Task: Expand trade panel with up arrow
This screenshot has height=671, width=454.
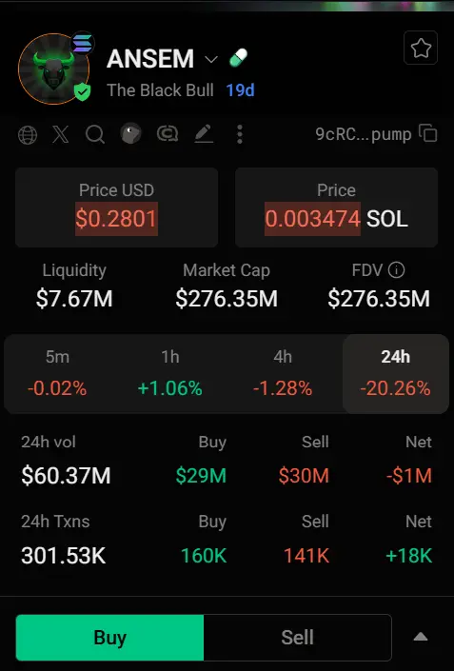Action: (x=421, y=637)
